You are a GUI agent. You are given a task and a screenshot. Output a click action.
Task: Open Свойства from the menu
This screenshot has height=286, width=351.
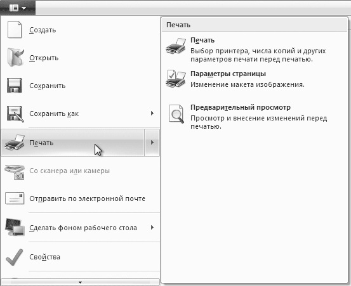point(80,257)
